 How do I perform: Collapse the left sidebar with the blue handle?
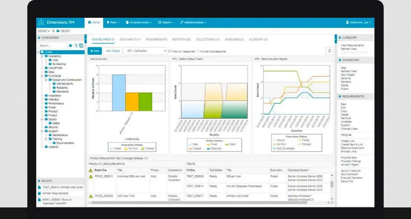[x=86, y=39]
